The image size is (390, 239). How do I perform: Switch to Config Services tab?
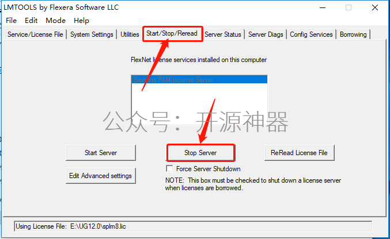(311, 34)
